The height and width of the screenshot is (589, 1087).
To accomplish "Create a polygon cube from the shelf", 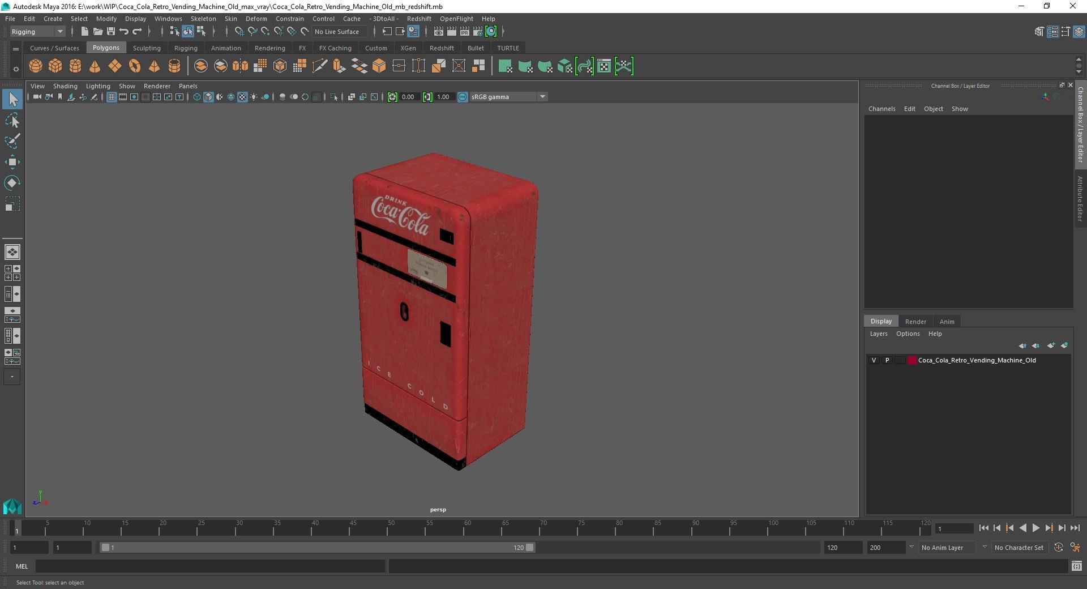I will tap(55, 66).
